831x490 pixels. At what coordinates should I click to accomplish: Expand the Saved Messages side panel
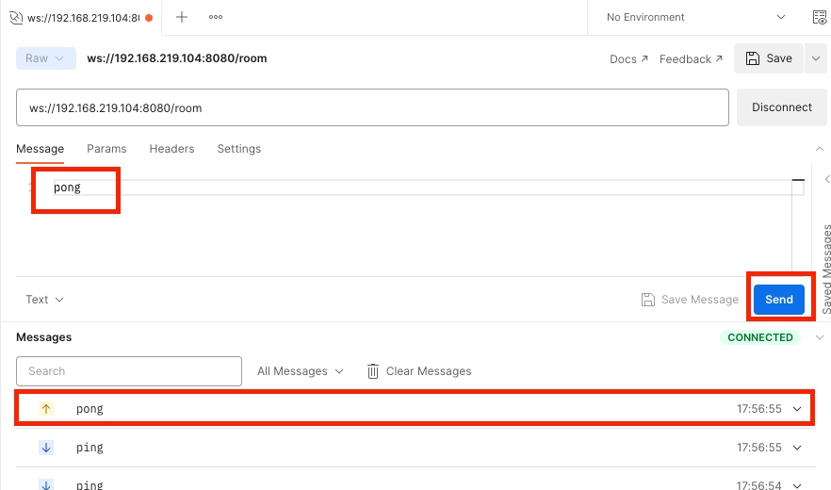(x=827, y=179)
